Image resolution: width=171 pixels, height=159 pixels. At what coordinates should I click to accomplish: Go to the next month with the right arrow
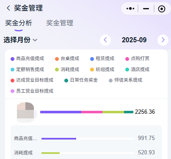tap(163, 40)
